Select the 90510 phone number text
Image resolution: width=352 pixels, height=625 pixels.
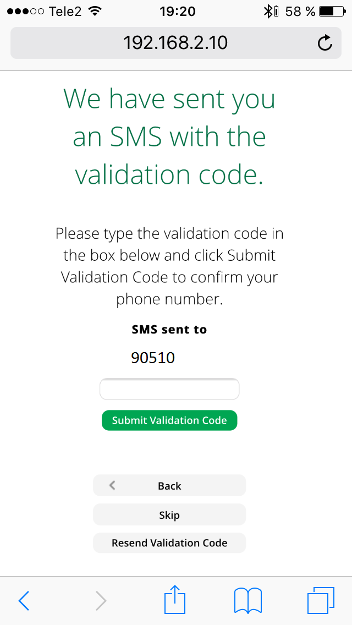[x=153, y=358]
